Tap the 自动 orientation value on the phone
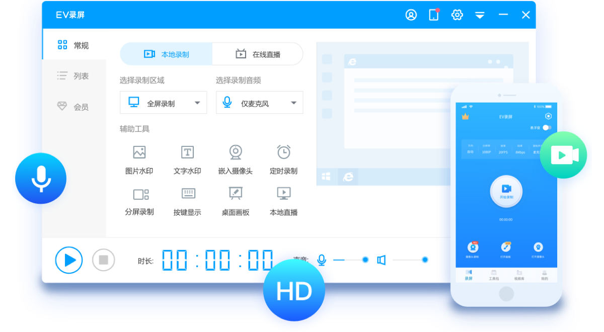The width and height of the screenshot is (604, 332). tap(470, 152)
